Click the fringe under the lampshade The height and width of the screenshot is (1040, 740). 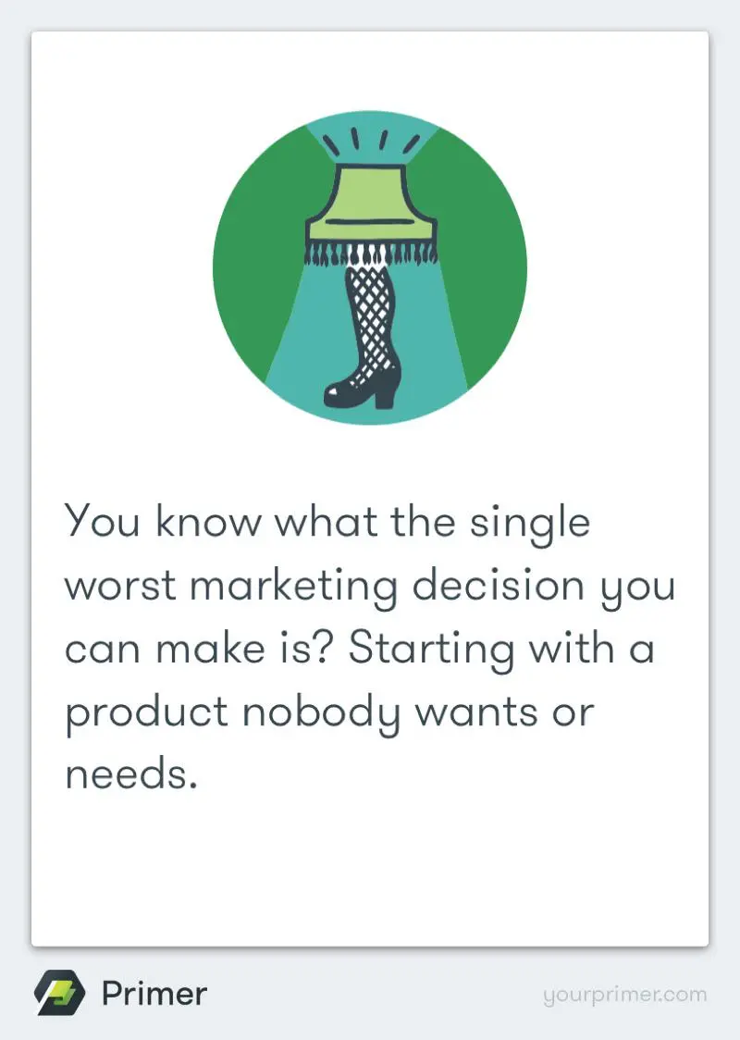[x=368, y=253]
